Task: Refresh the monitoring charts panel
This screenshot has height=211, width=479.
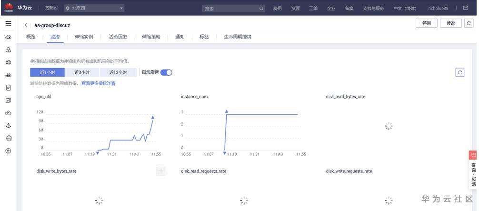Action: tap(460, 72)
